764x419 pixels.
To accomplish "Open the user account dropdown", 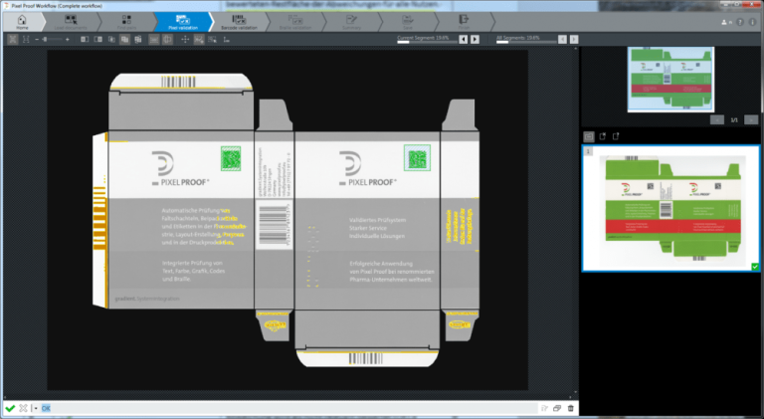I will (724, 21).
